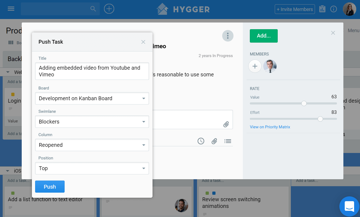Click the Title text field
360x217 pixels.
point(92,71)
